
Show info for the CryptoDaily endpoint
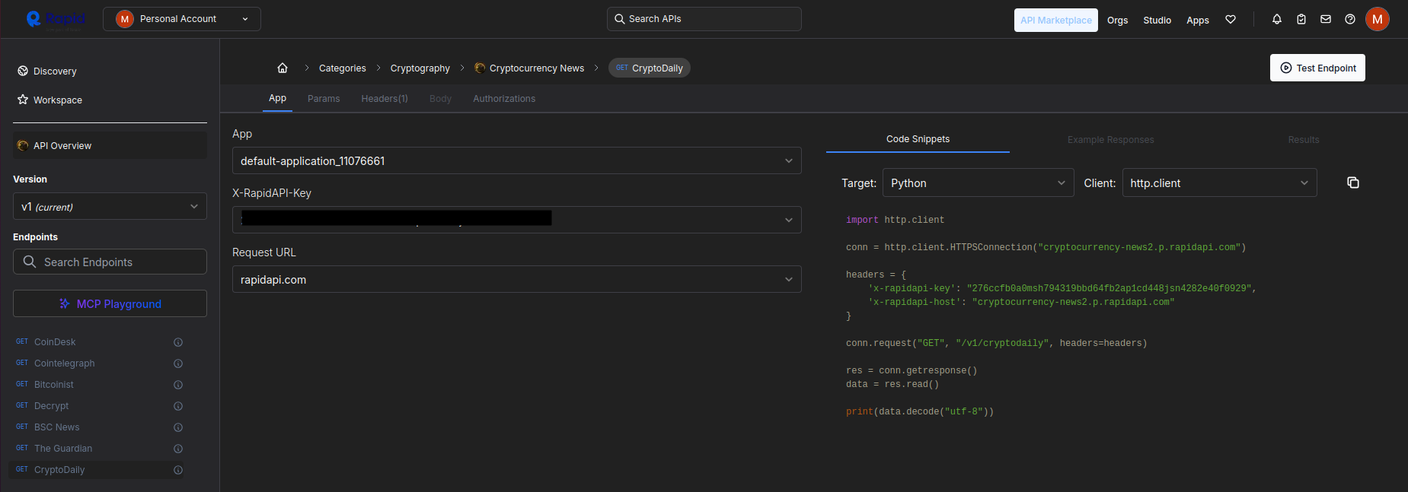[178, 470]
